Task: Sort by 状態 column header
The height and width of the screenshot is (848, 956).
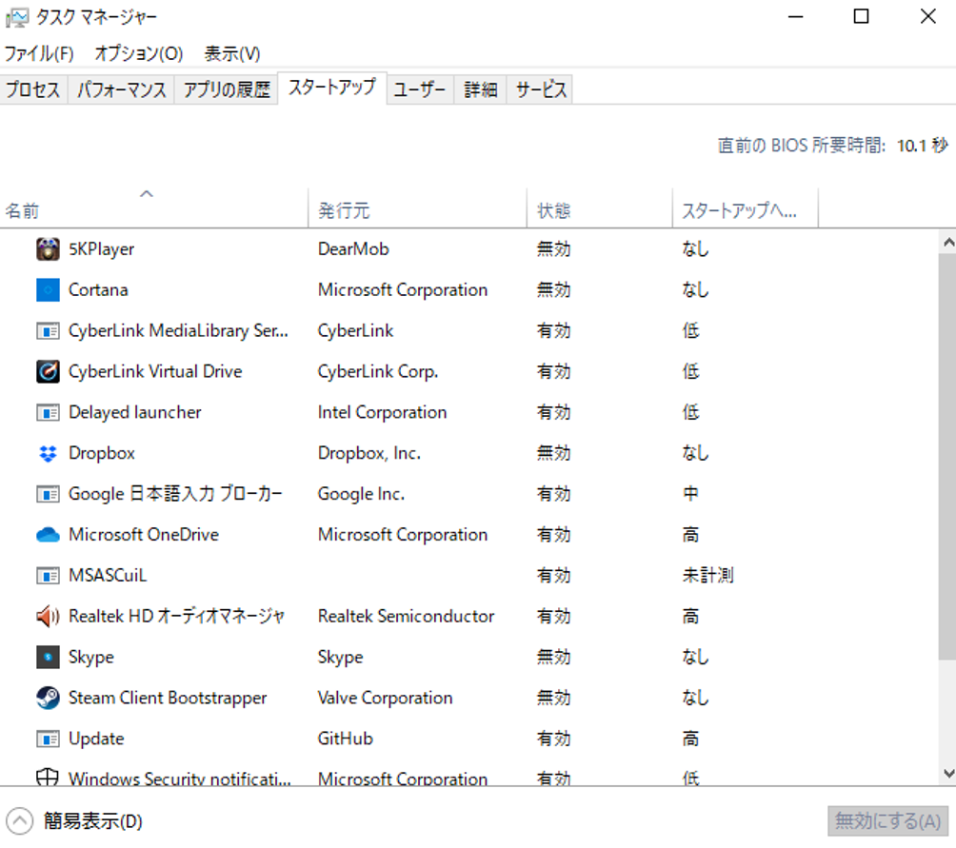Action: (554, 211)
